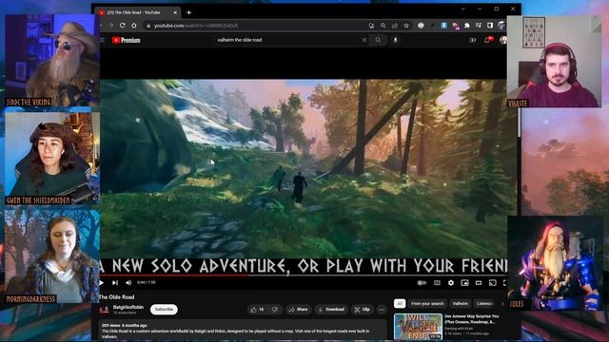The image size is (609, 342).
Task: Open YouTube account avatar menu
Action: point(503,40)
